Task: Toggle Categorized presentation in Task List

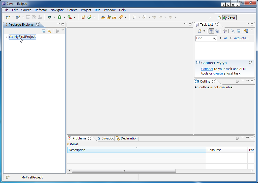Action: (211, 31)
